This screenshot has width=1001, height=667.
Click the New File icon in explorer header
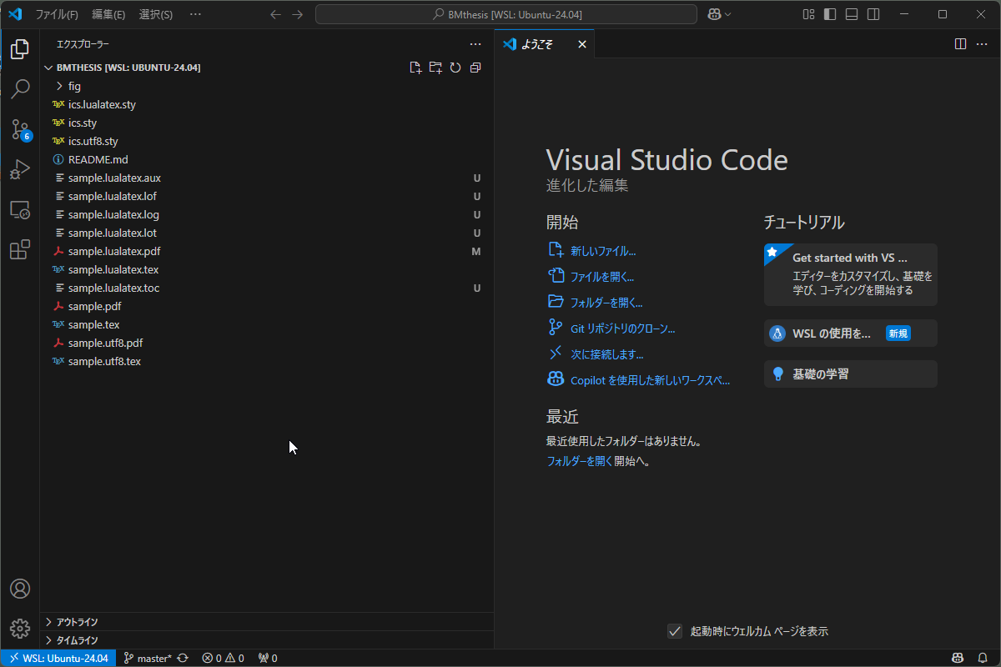point(415,68)
